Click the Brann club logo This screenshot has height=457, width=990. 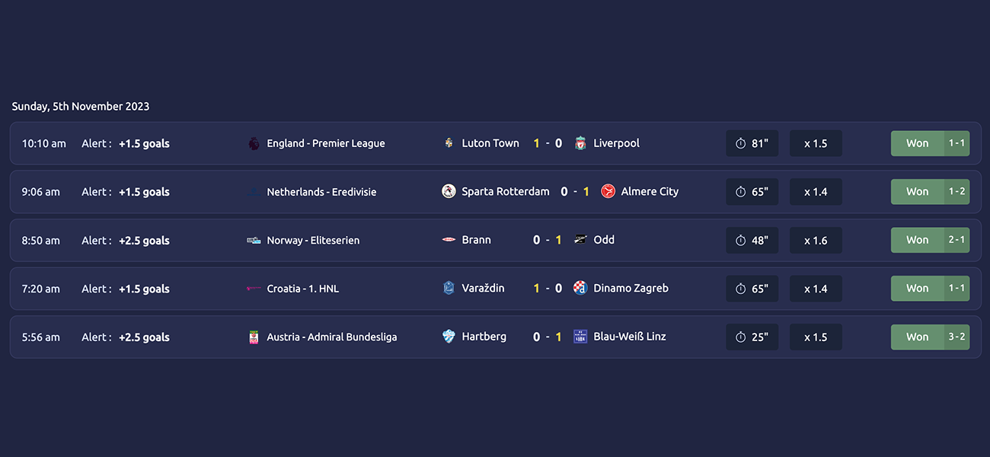[x=449, y=240]
